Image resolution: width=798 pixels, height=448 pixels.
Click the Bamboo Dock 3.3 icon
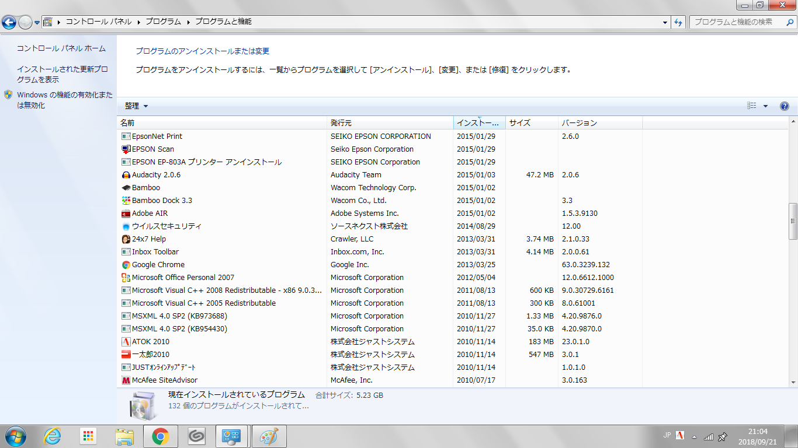(126, 201)
